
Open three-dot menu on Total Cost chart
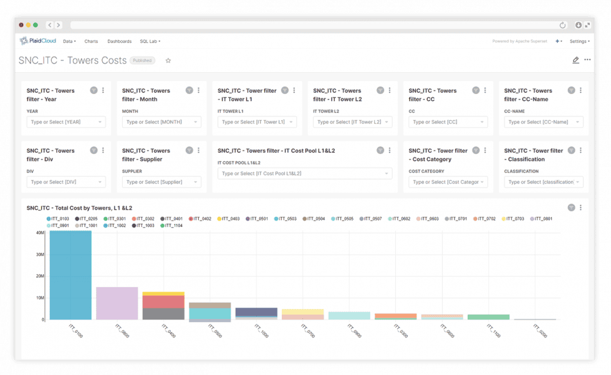(580, 207)
